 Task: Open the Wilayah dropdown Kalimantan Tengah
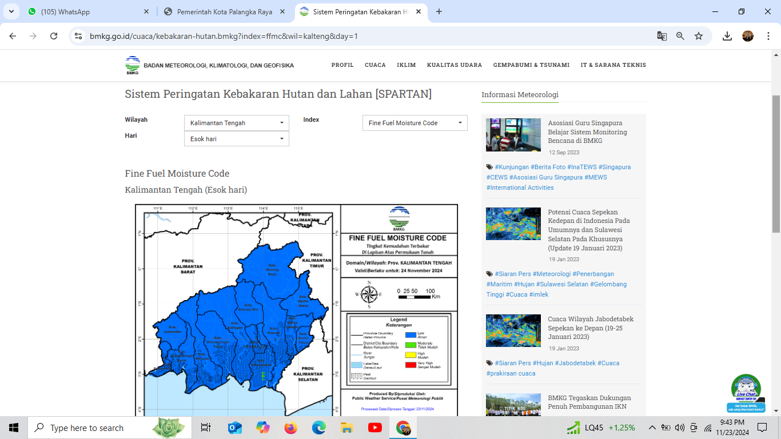click(237, 123)
